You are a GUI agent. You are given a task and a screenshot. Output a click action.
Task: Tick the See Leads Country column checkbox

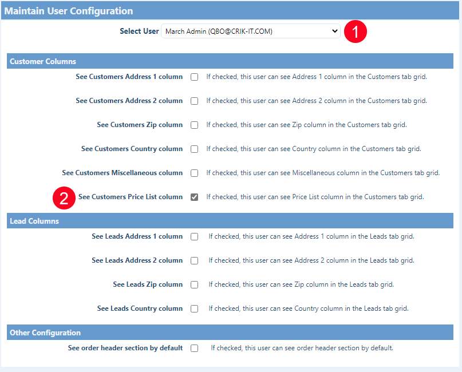click(195, 308)
